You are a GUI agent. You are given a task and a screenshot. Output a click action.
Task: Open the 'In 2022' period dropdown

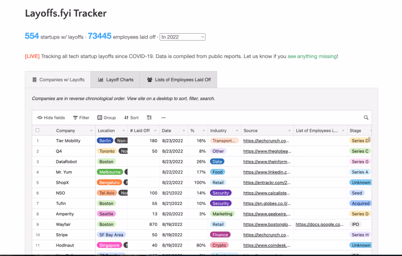[x=182, y=37]
